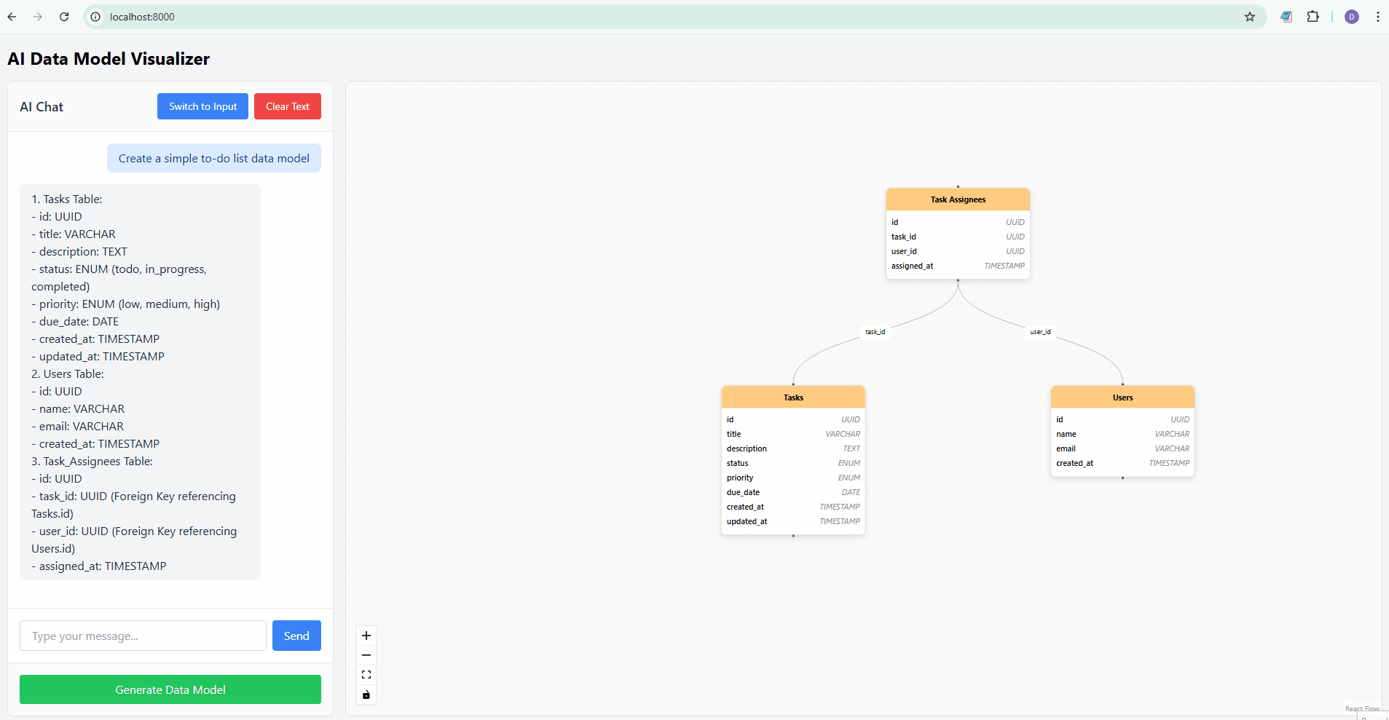The image size is (1389, 720).
Task: Click the AI Chat panel title
Action: pos(42,106)
